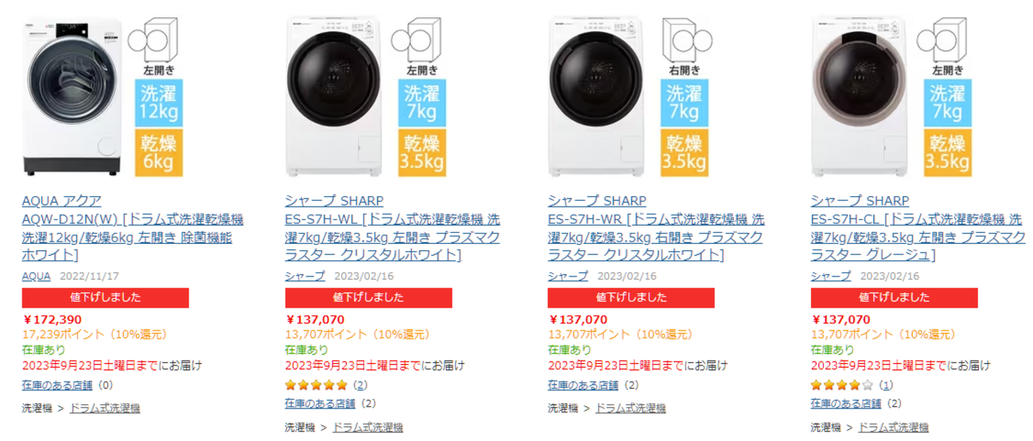Open the review count (2) link for ES-S7H-WL

(x=360, y=385)
